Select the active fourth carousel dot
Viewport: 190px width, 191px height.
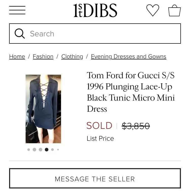click(47, 150)
